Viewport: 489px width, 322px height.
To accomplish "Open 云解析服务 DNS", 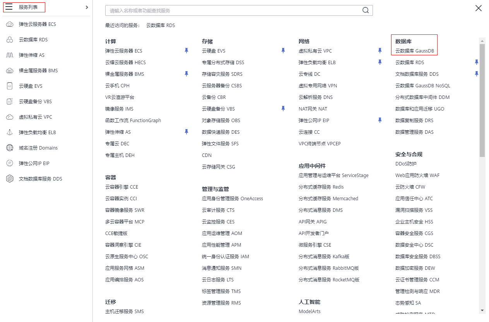I will (316, 97).
